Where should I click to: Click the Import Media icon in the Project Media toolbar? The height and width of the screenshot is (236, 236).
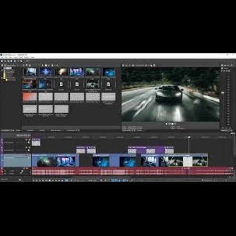click(23, 65)
